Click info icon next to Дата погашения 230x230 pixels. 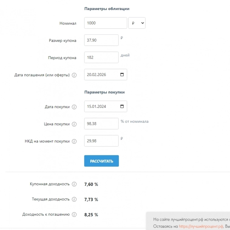pyautogui.click(x=74, y=75)
